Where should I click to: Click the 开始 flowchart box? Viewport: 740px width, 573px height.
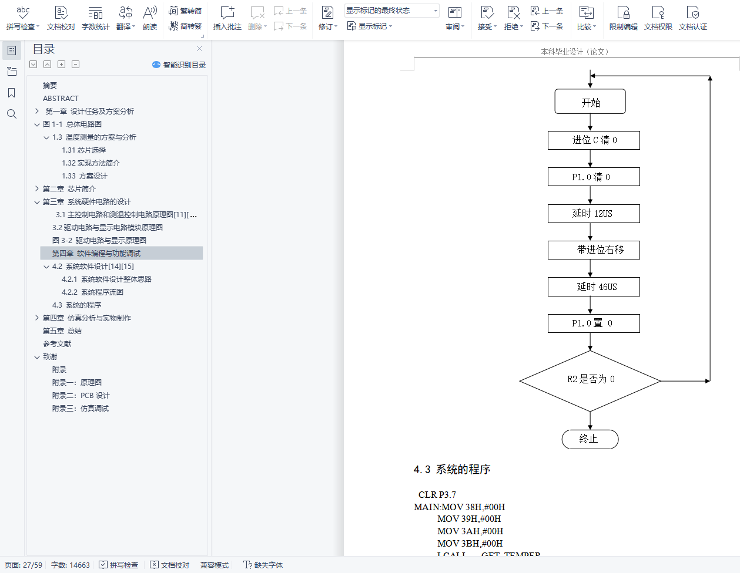pyautogui.click(x=590, y=102)
